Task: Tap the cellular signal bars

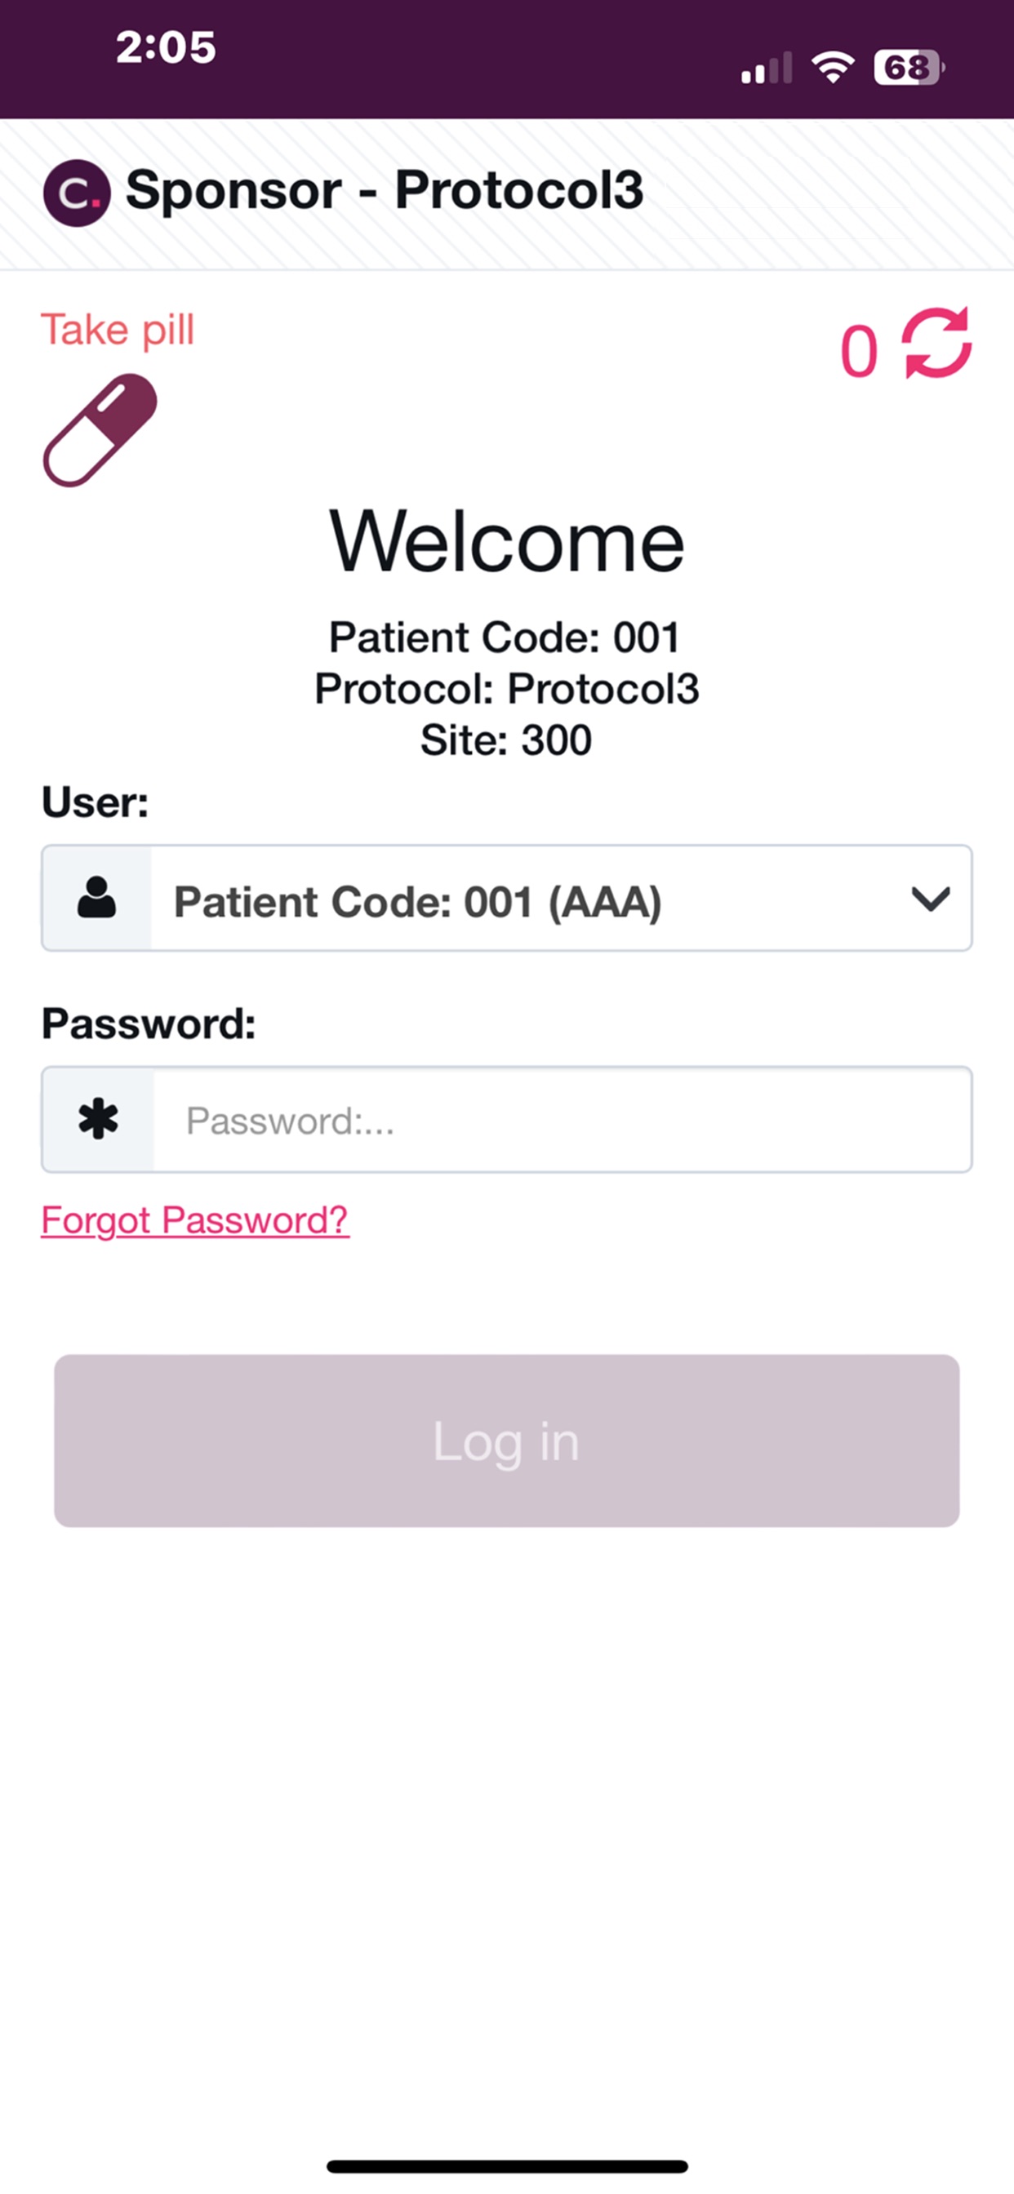Action: 767,67
